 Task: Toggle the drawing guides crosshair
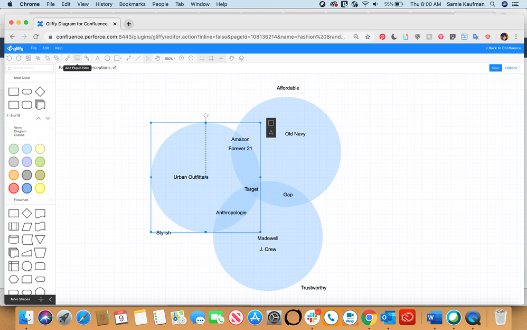coord(221,58)
